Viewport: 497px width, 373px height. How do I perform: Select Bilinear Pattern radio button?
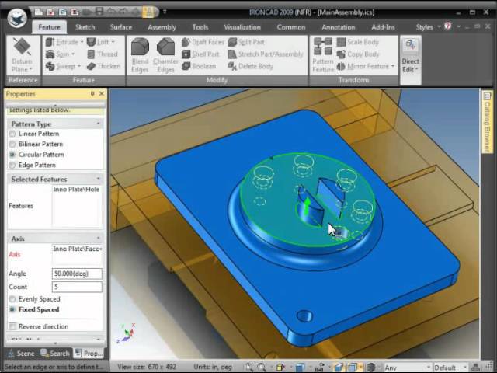coord(12,144)
